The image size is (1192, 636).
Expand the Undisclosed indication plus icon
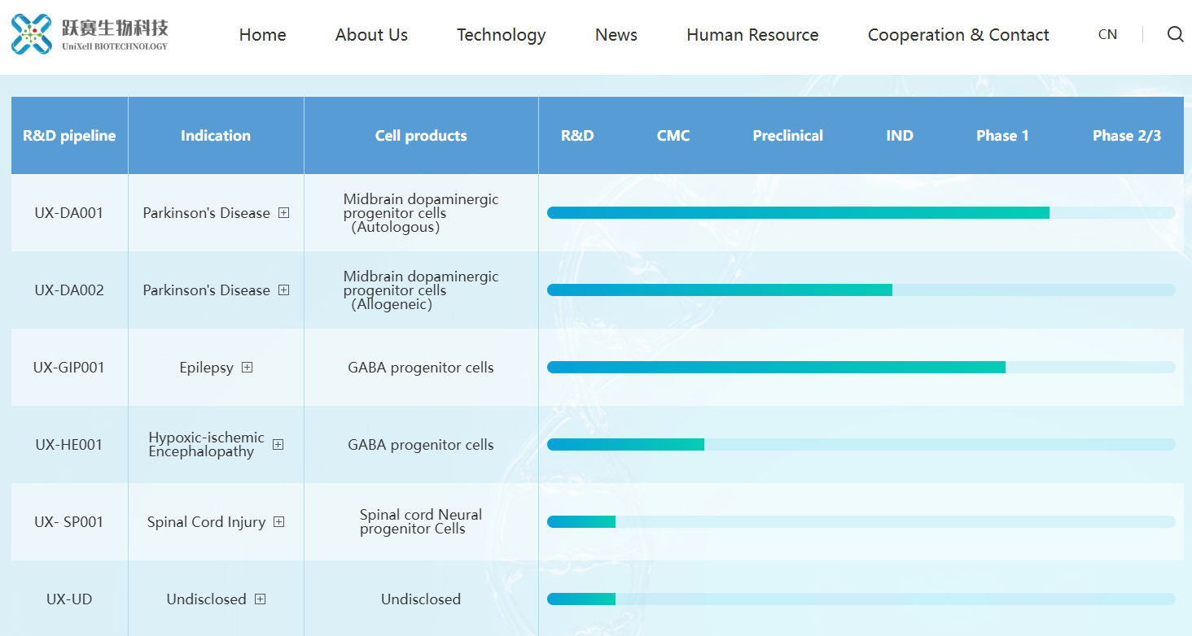tap(260, 599)
